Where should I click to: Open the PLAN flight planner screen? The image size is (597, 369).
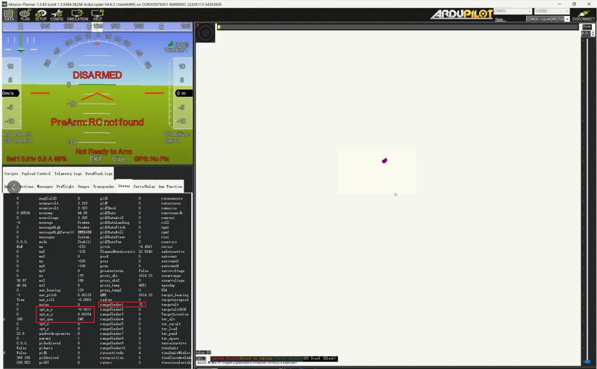pos(25,15)
